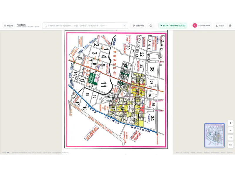Click sector 20 on the map
Image resolution: width=235 pixels, height=176 pixels.
point(128,47)
